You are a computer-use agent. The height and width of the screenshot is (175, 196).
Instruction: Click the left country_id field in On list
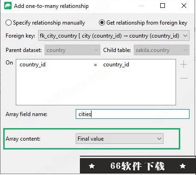33,65
